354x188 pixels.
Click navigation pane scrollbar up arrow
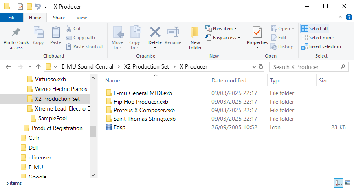(93, 78)
